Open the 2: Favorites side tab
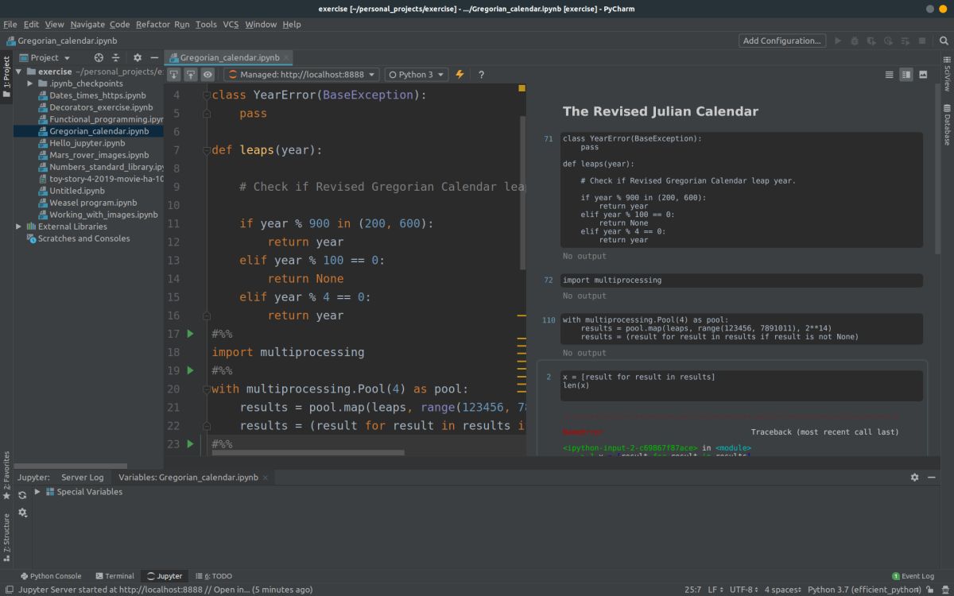This screenshot has width=954, height=596. (x=6, y=475)
